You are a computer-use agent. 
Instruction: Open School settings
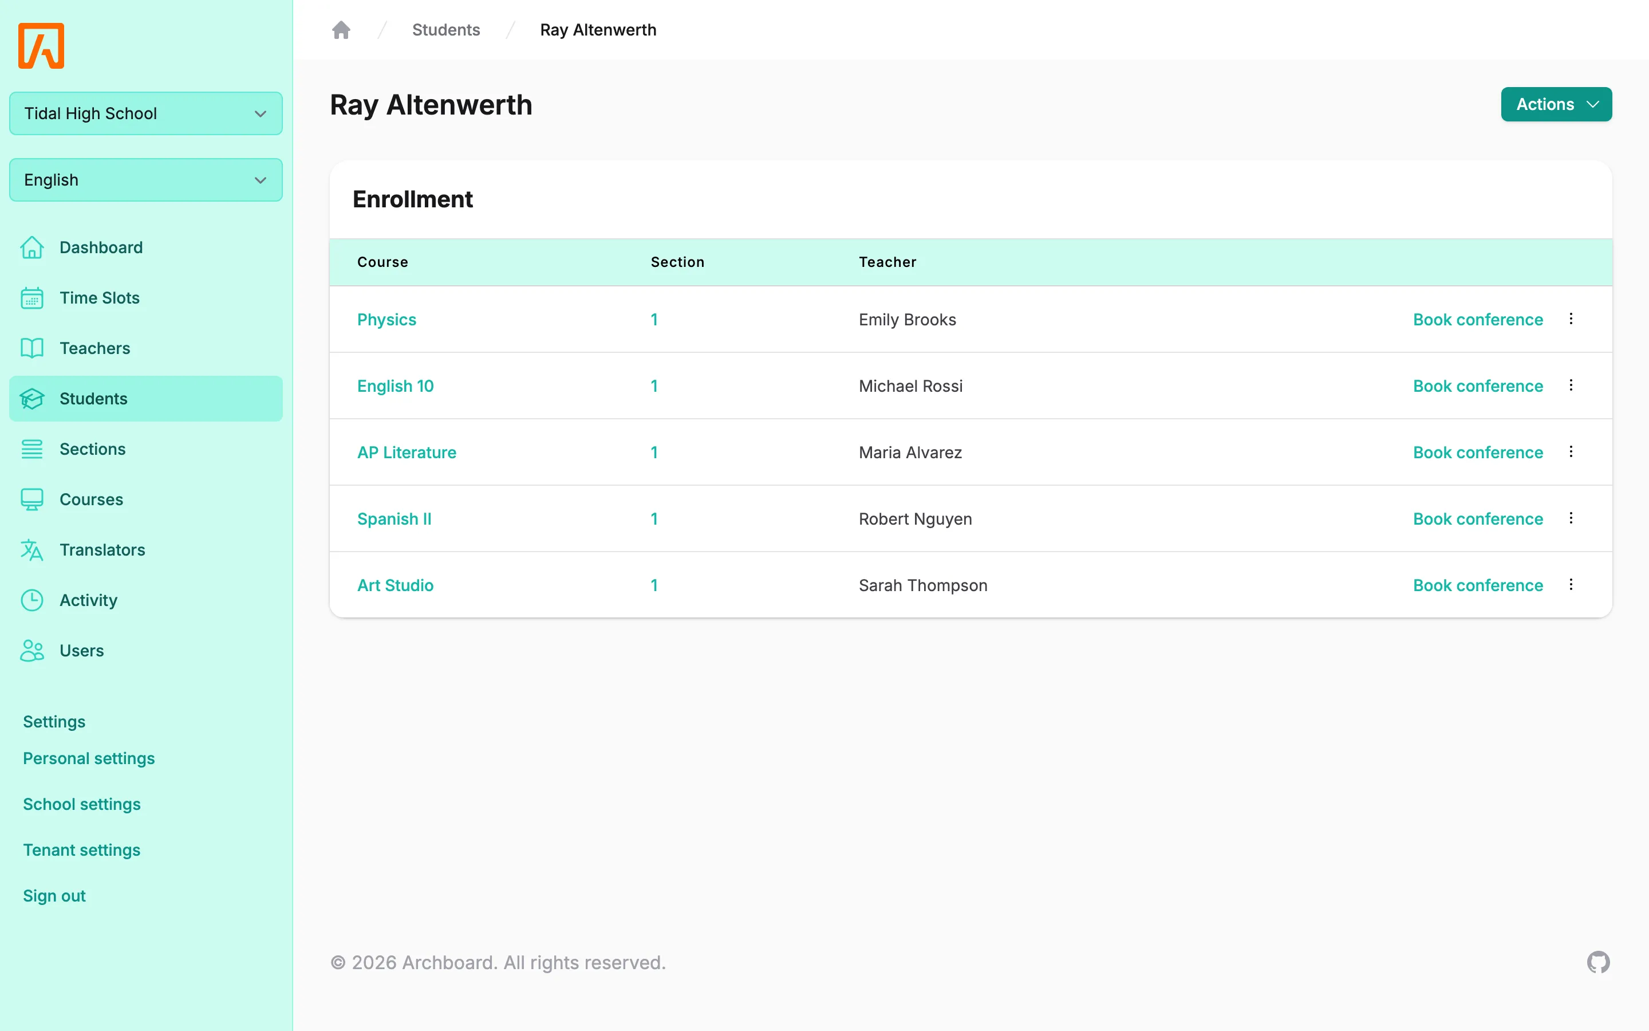[x=82, y=804]
